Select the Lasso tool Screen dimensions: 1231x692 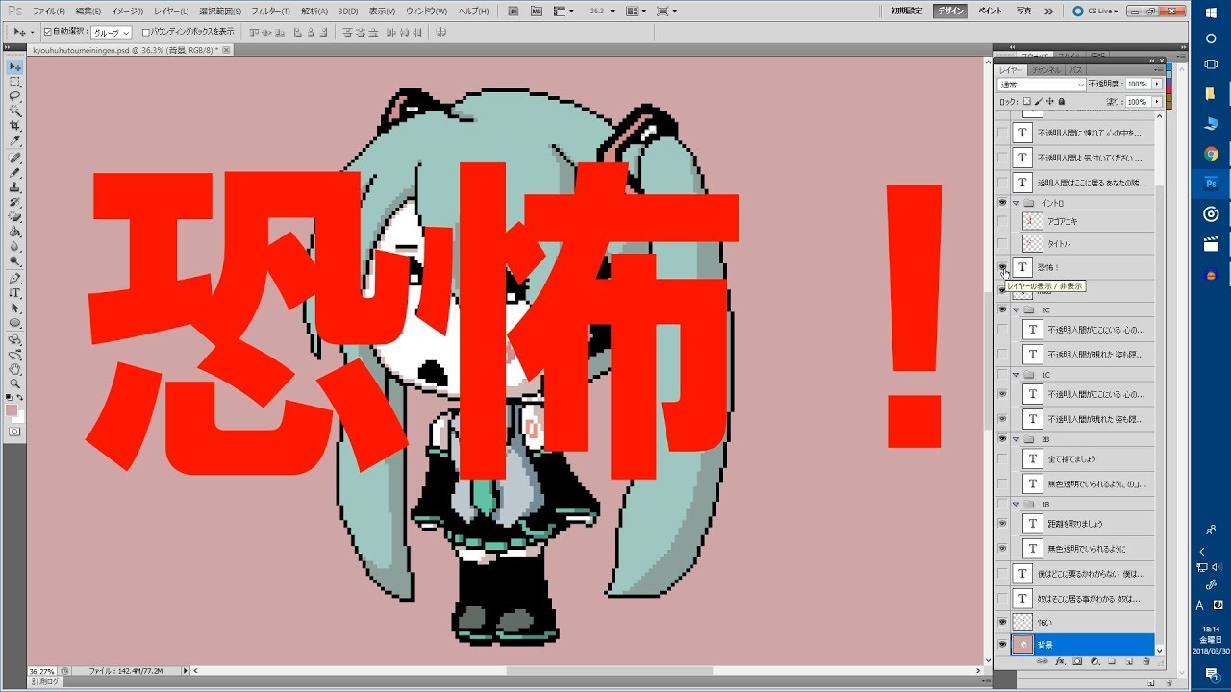(x=15, y=96)
